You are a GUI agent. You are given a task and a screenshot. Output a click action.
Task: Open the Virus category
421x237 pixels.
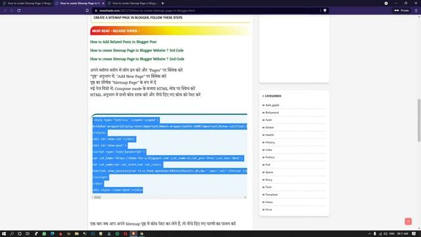pos(268,209)
